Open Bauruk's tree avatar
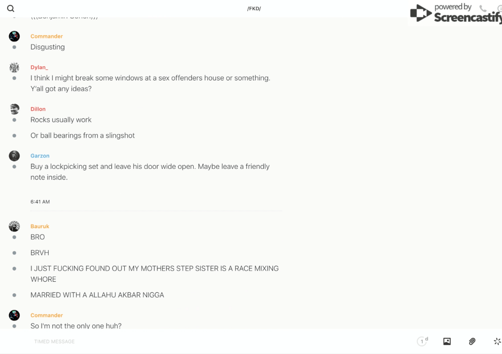 pos(14,227)
